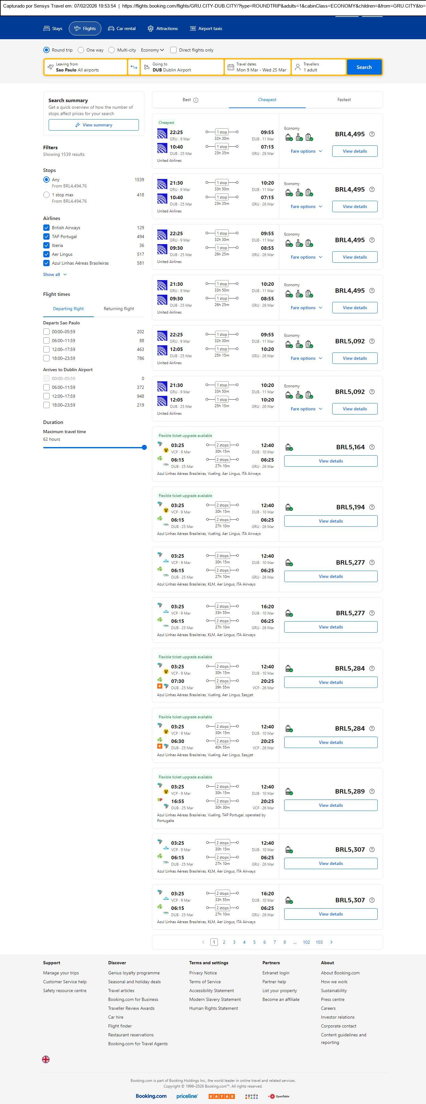Image resolution: width=426 pixels, height=1104 pixels.
Task: Select the 1 stop max radio option
Action: click(x=46, y=195)
